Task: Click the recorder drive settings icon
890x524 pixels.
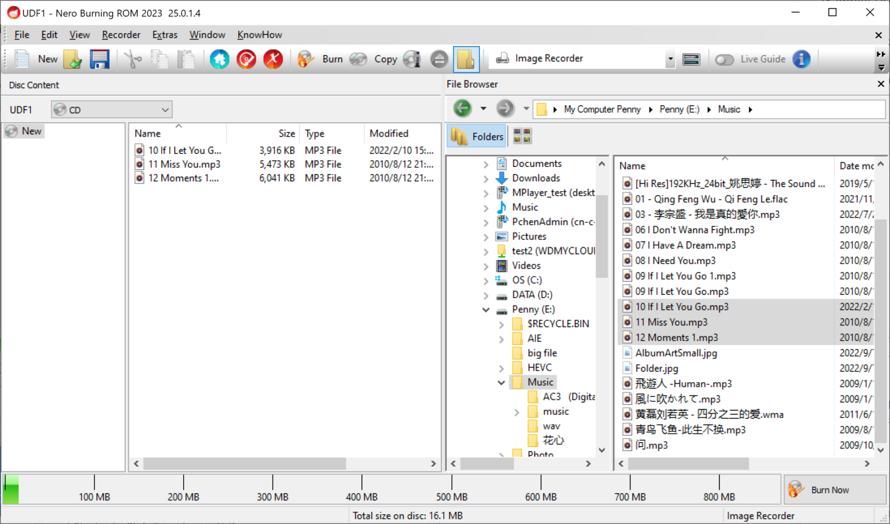Action: coord(691,59)
